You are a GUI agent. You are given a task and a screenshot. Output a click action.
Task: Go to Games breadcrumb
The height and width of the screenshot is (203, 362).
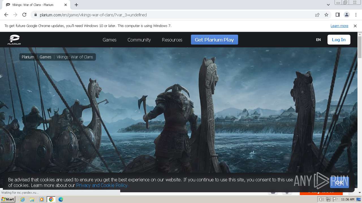46,57
